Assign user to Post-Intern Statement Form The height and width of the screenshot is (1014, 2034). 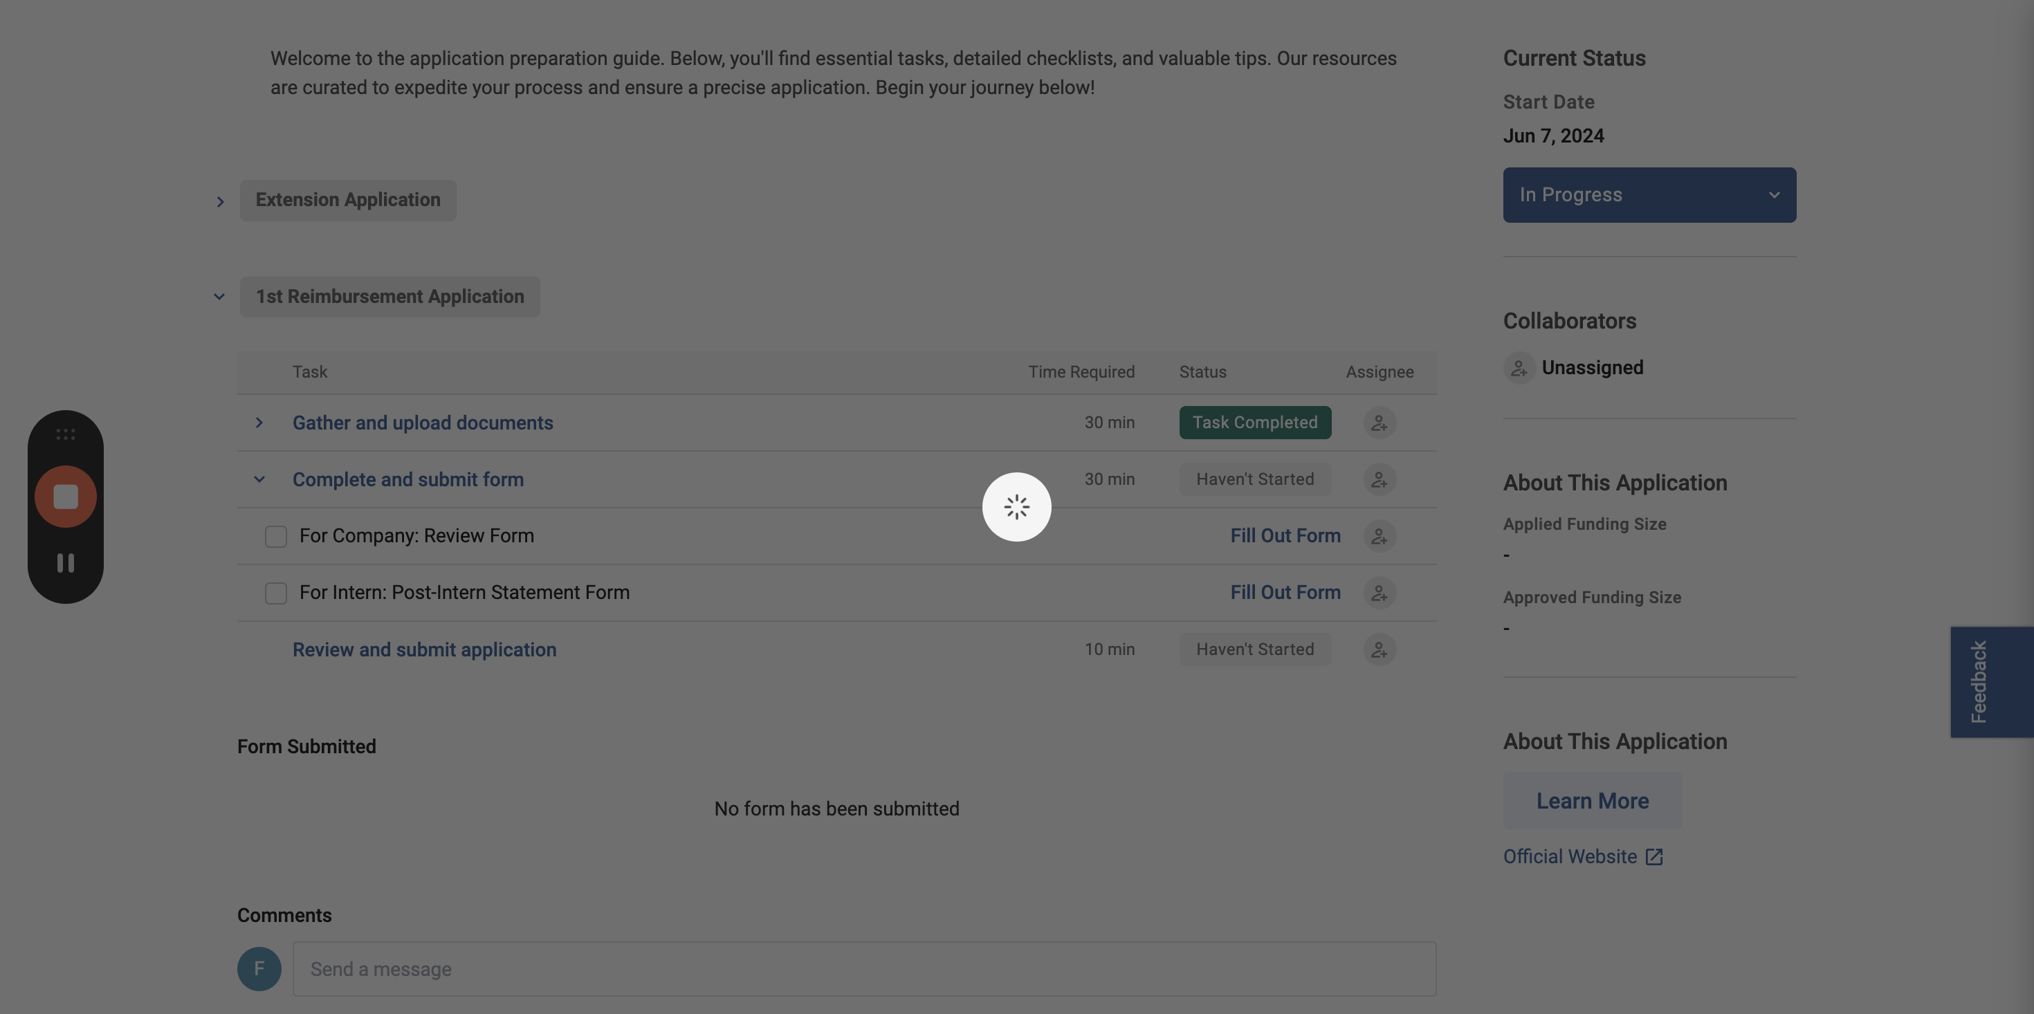pos(1380,593)
